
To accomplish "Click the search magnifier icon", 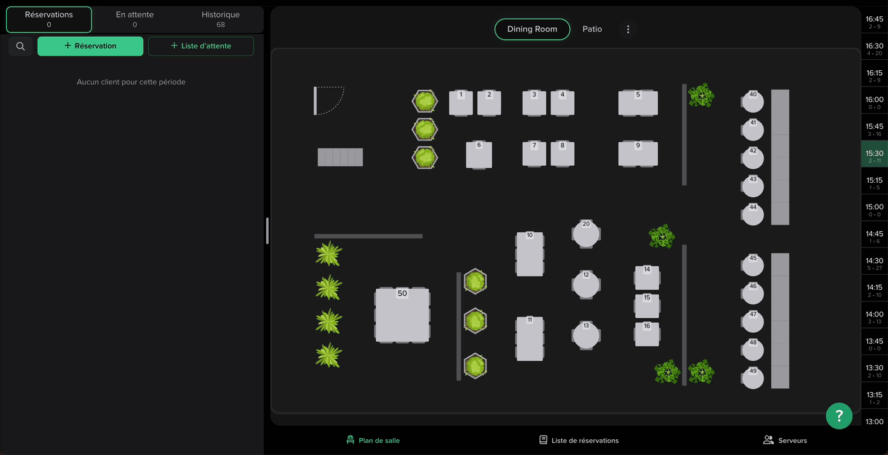I will coord(21,46).
